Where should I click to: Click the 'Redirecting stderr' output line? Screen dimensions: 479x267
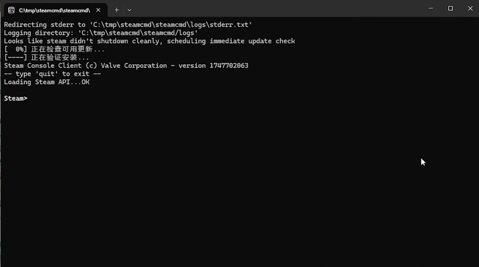coord(128,24)
